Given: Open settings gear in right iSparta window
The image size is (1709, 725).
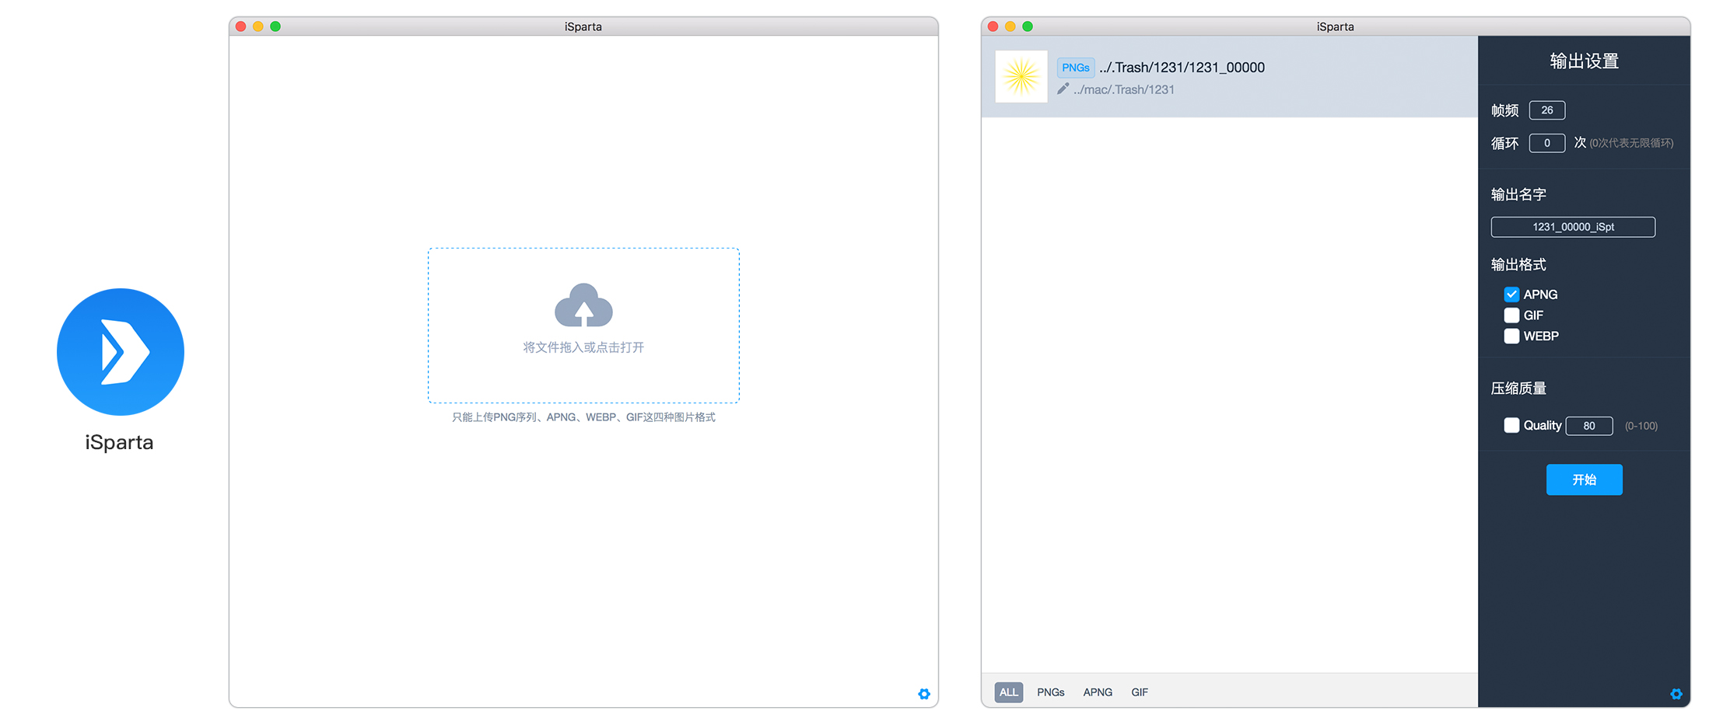Looking at the screenshot, I should [x=1676, y=694].
